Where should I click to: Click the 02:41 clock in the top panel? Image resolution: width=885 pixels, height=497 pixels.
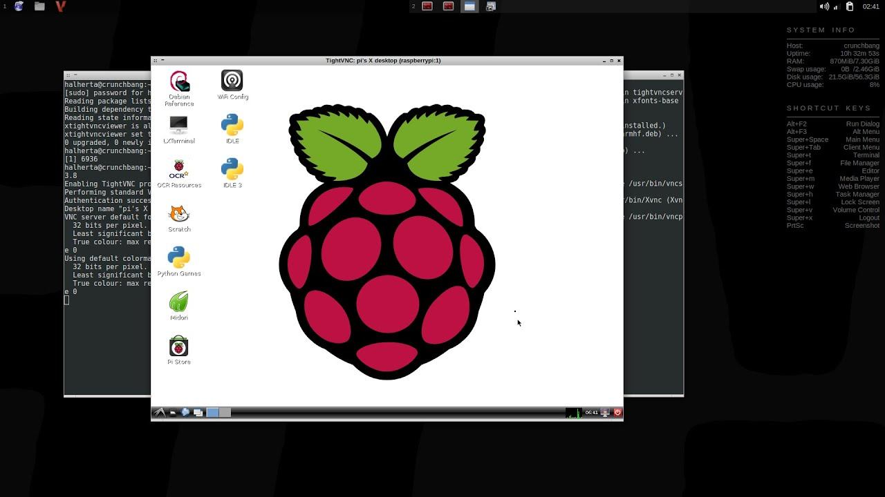tap(871, 6)
